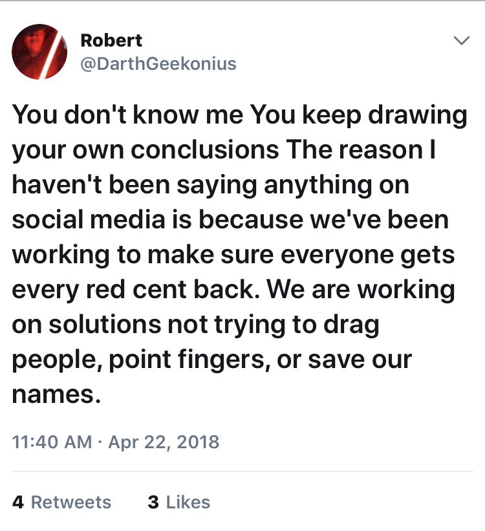
Task: Click the word Retweets
Action: (x=71, y=503)
